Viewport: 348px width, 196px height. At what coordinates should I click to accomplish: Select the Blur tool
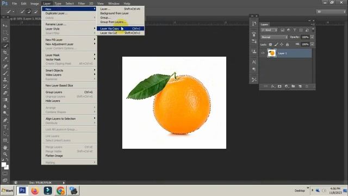click(x=5, y=107)
